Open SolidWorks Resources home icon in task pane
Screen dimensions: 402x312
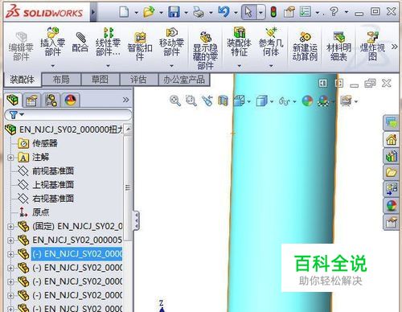(x=391, y=140)
